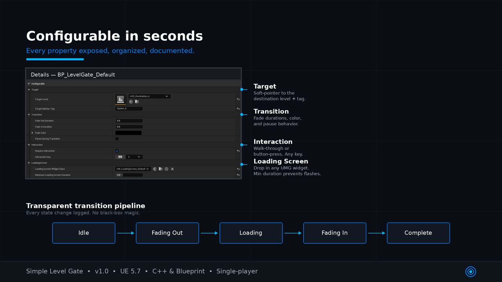Screen dimensions: 502x282
Task: Click the Minimum Loading Screen Duration value slider
Action: tap(129, 175)
